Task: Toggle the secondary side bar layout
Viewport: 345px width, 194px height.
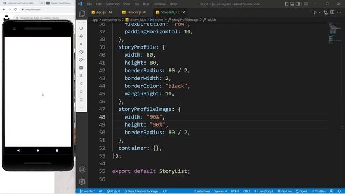Action: click(x=298, y=4)
